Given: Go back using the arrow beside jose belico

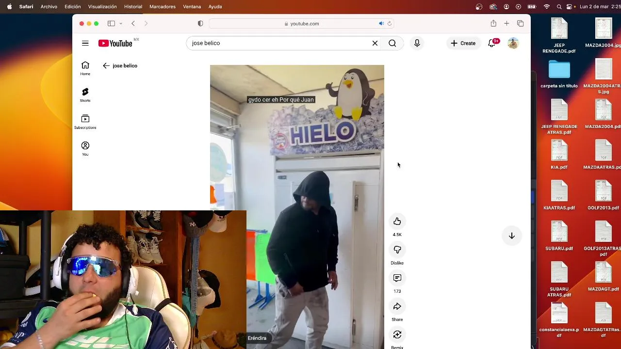Looking at the screenshot, I should [x=106, y=65].
